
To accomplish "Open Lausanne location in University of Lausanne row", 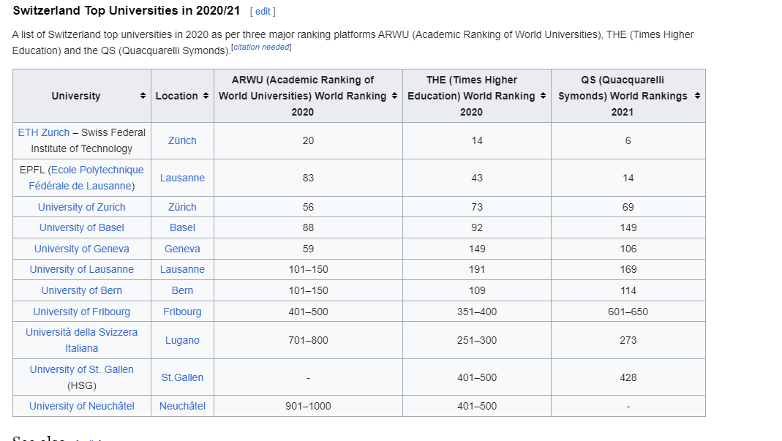I will [183, 269].
